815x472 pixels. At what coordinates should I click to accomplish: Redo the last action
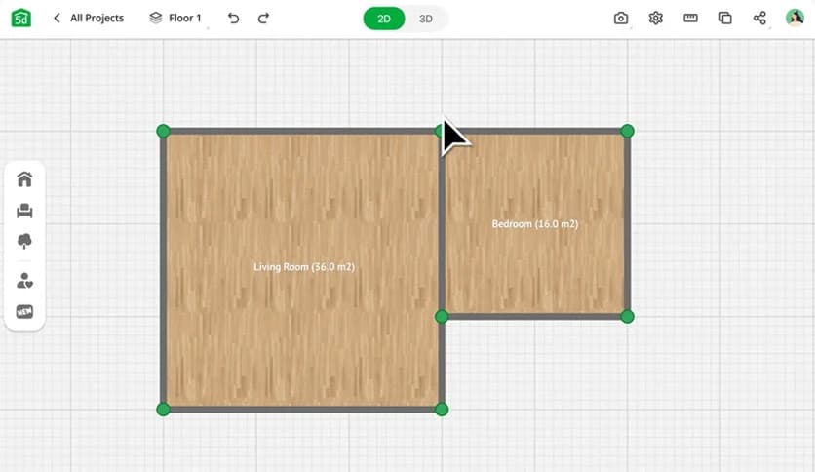[263, 19]
